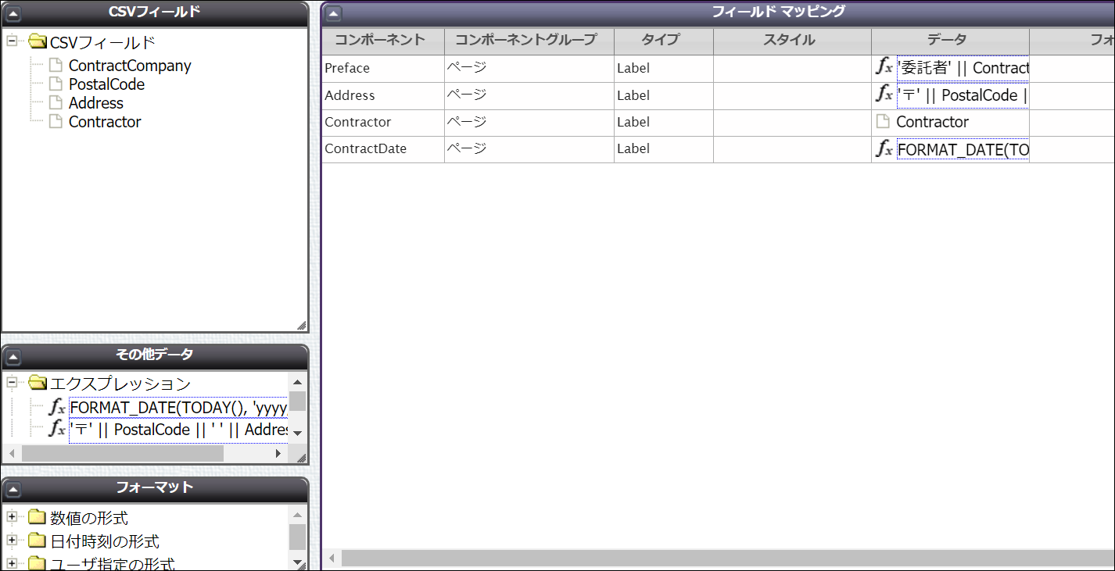Click その他データ horizontal scrollbar right arrow
The image size is (1115, 571).
(278, 453)
